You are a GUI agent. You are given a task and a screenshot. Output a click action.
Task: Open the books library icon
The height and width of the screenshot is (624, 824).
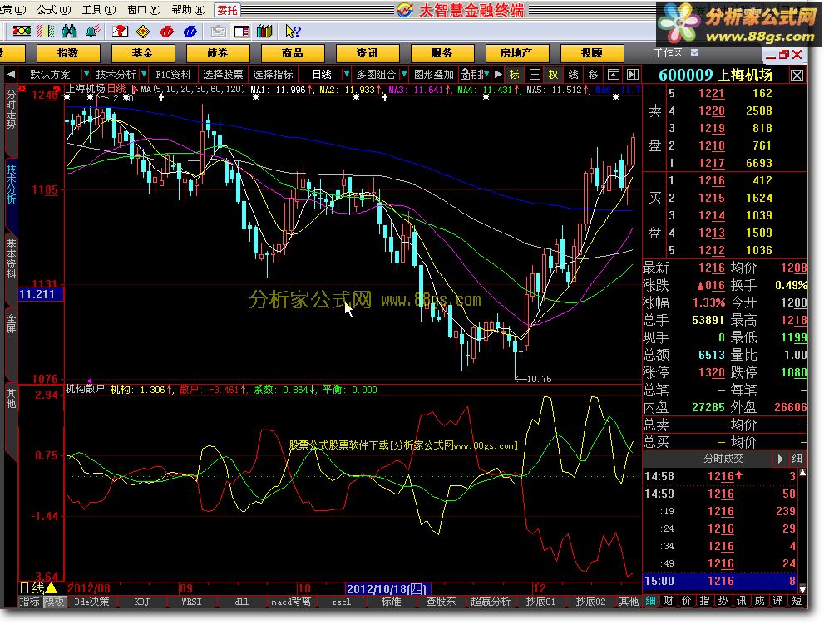pyautogui.click(x=265, y=32)
